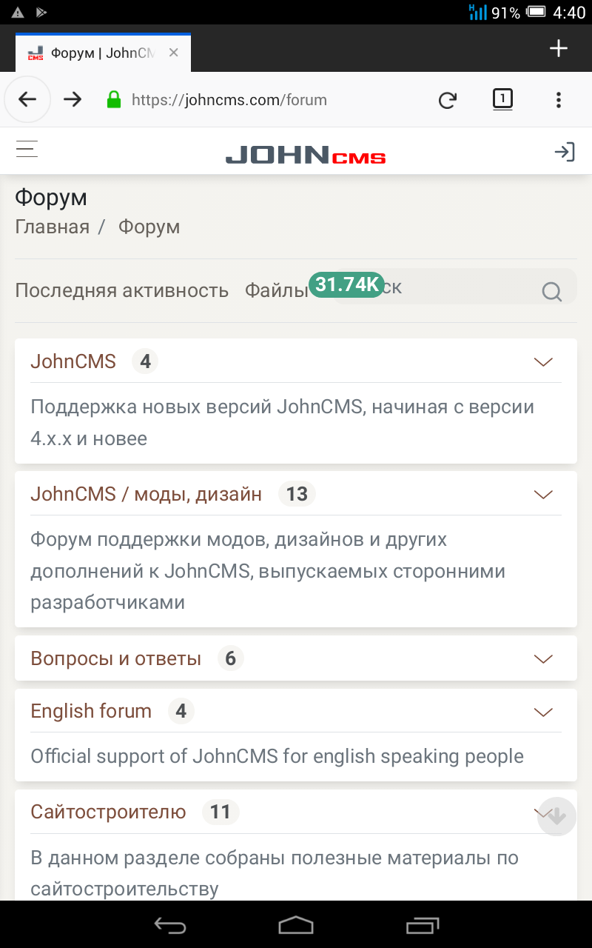
Task: Open the Сайтостроителю forum link
Action: pos(108,812)
